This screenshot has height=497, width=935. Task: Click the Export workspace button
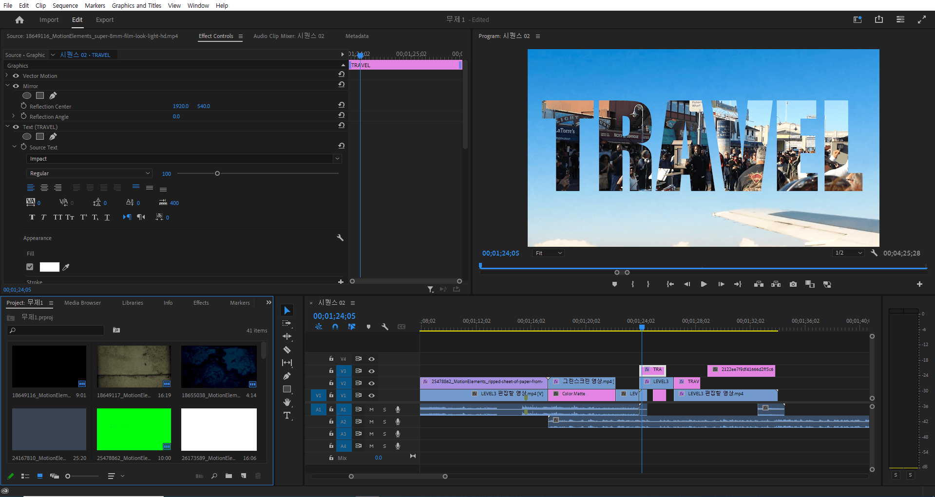[x=104, y=20]
